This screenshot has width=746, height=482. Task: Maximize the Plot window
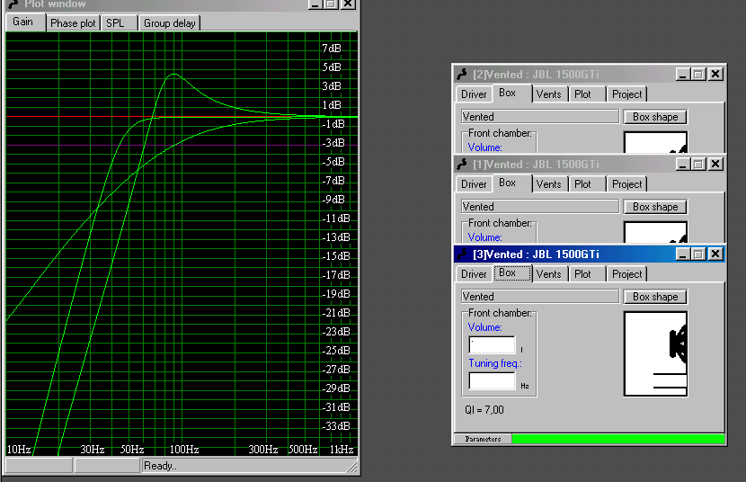(331, 4)
